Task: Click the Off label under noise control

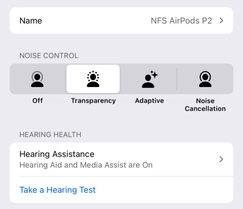Action: click(38, 101)
